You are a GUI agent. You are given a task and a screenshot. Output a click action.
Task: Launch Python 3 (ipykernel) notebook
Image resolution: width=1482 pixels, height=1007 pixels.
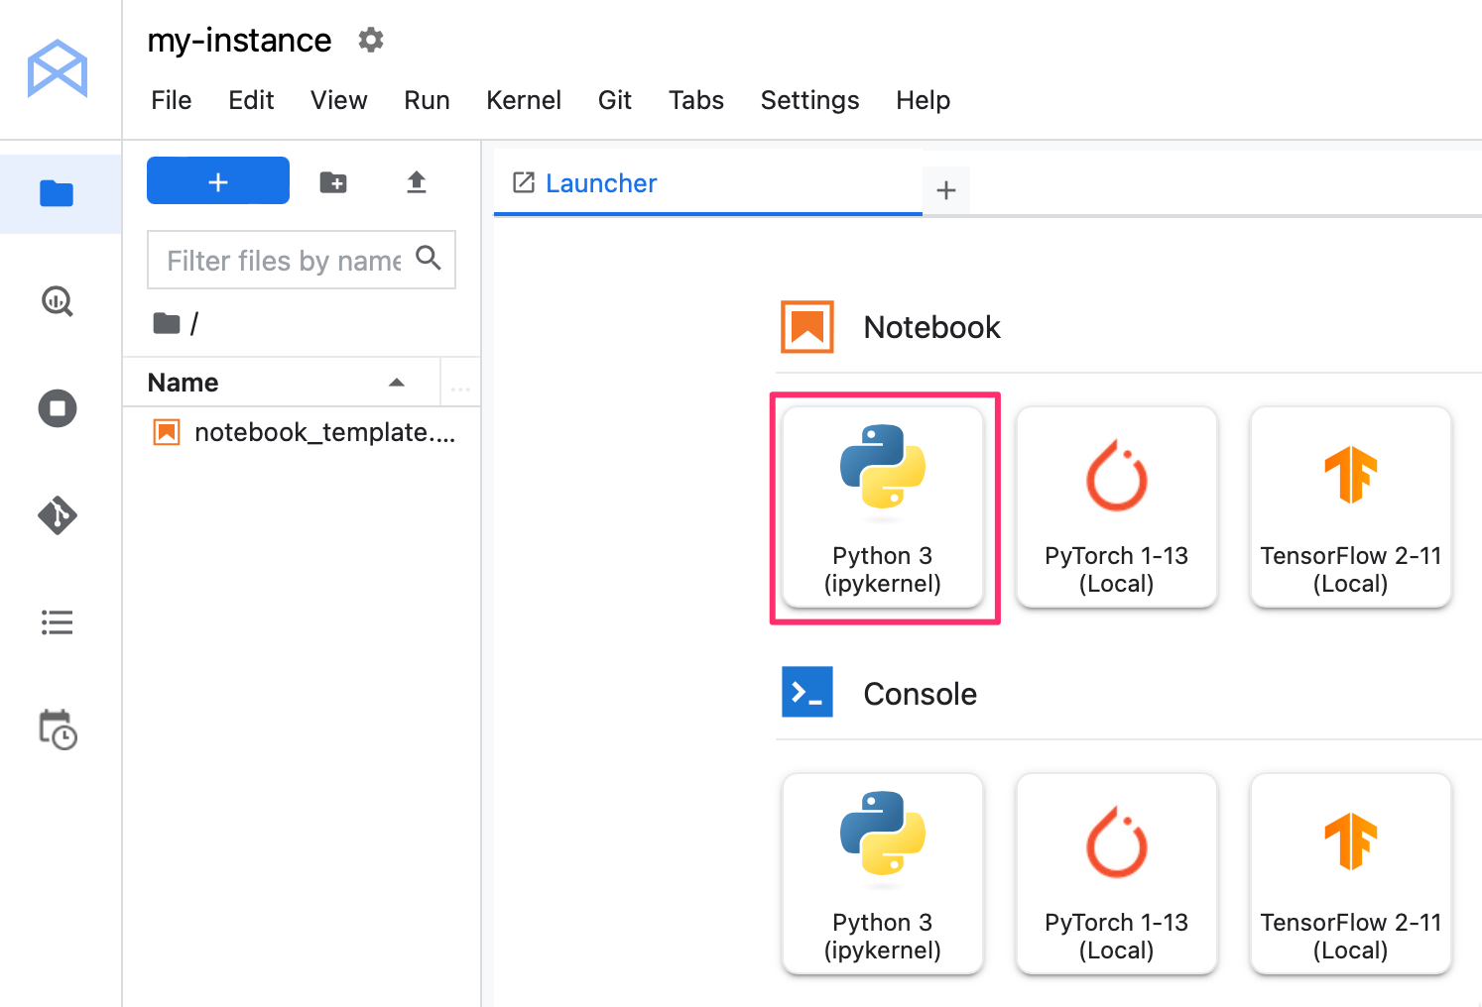coord(883,506)
